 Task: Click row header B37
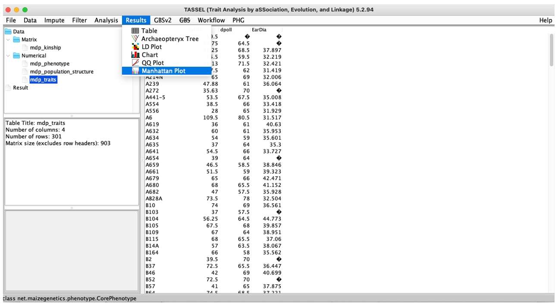click(x=150, y=266)
